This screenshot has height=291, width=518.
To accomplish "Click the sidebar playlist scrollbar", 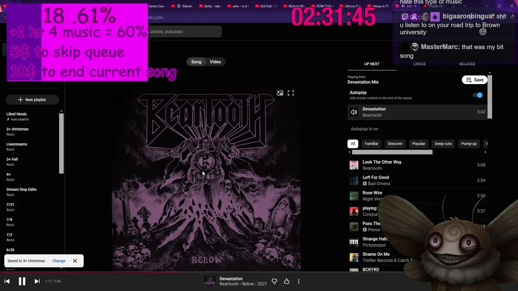I will [62, 143].
